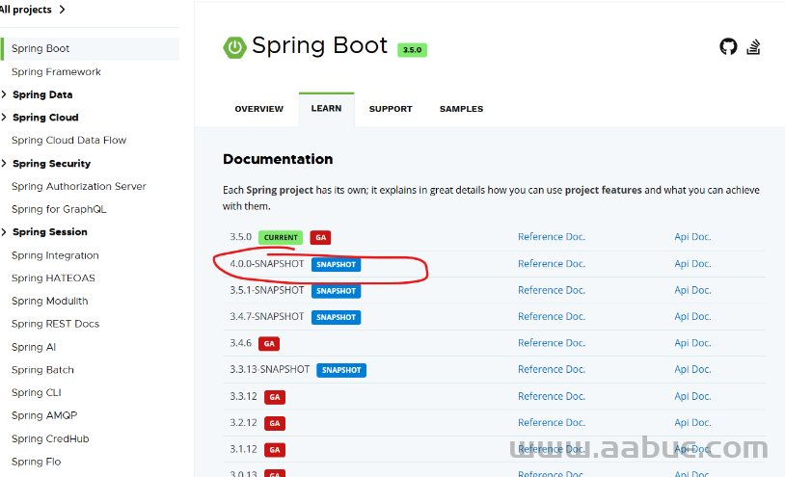Click the 'Documentation' heading
The image size is (785, 477).
coord(278,159)
